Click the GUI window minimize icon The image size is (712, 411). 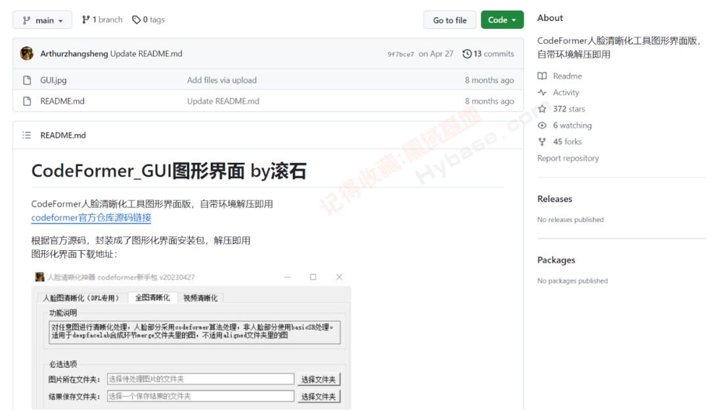pos(288,276)
